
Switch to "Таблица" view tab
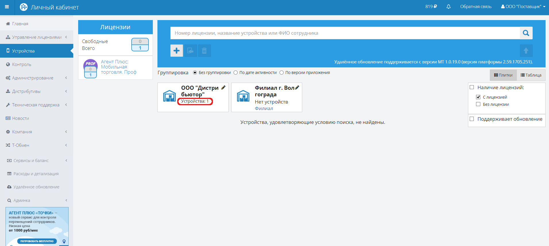point(531,75)
